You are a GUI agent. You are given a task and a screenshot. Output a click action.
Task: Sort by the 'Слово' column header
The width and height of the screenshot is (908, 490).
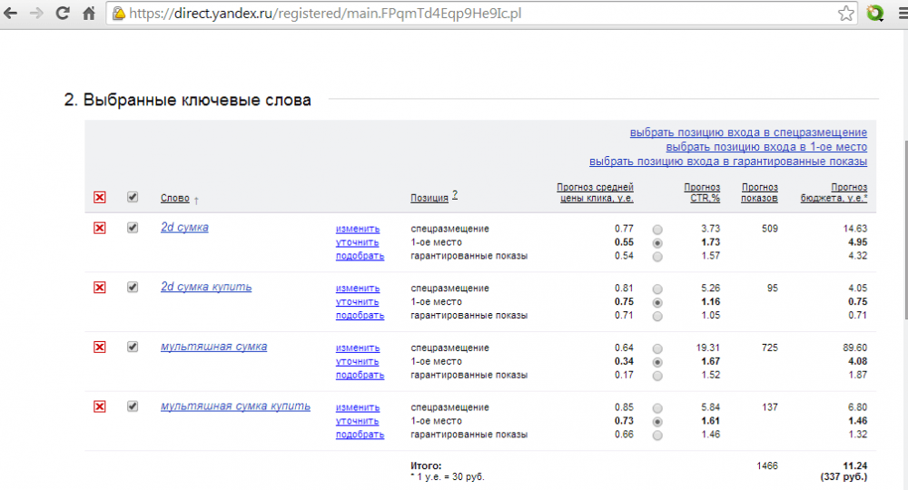point(175,198)
